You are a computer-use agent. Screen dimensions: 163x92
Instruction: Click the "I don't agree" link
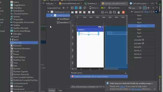click(136, 89)
